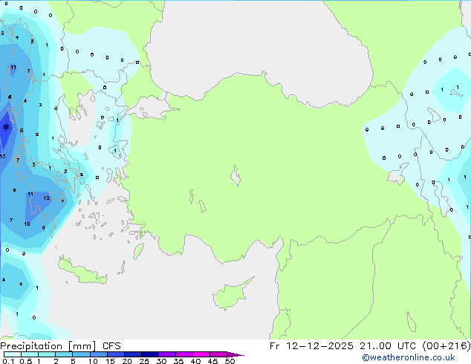Image resolution: width=471 pixels, height=364 pixels.
Task: Choose the 30–35 mm purple legend swatch
Action: point(167,354)
